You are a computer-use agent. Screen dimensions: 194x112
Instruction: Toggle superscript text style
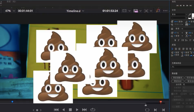pyautogui.click(x=190, y=40)
